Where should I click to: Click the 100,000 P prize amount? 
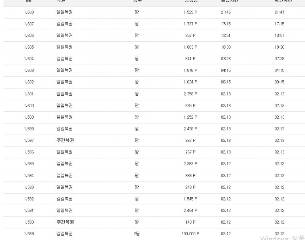190,234
